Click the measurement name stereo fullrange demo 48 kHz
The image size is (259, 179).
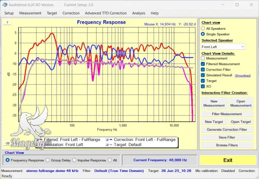tap(52, 171)
